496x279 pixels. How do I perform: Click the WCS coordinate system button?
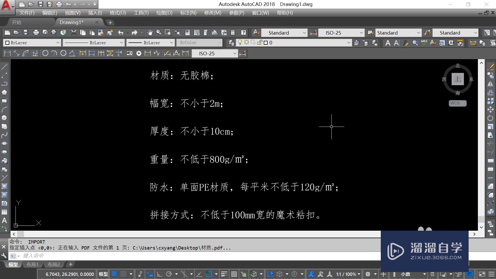click(x=458, y=103)
